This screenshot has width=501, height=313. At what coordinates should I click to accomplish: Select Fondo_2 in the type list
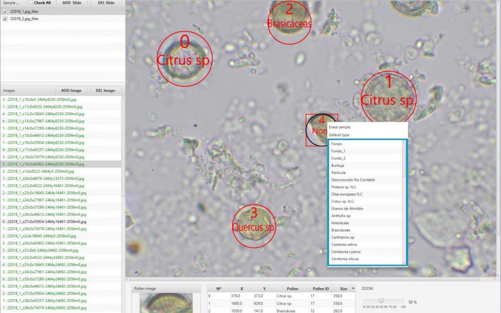pyautogui.click(x=365, y=159)
